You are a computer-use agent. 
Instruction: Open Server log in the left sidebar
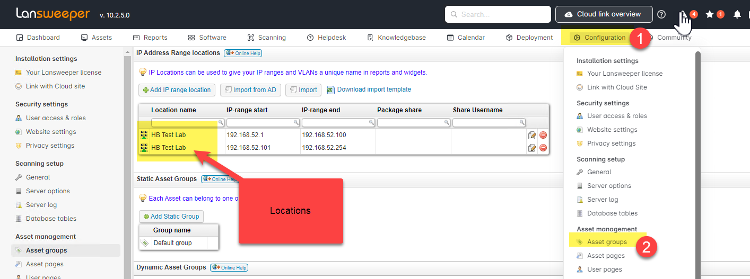click(x=41, y=205)
